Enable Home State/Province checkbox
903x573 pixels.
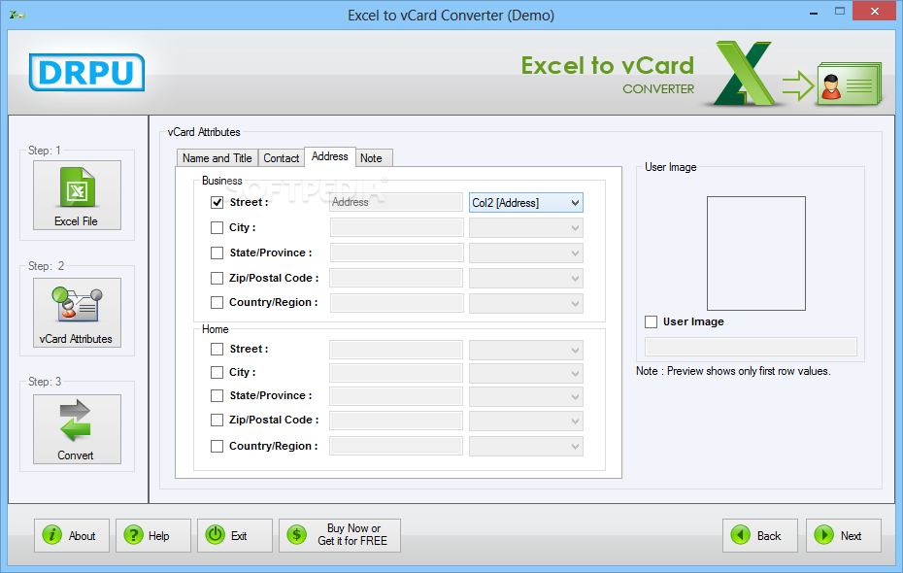tap(217, 396)
